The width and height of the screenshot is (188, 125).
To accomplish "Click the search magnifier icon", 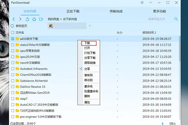I will tap(176, 19).
